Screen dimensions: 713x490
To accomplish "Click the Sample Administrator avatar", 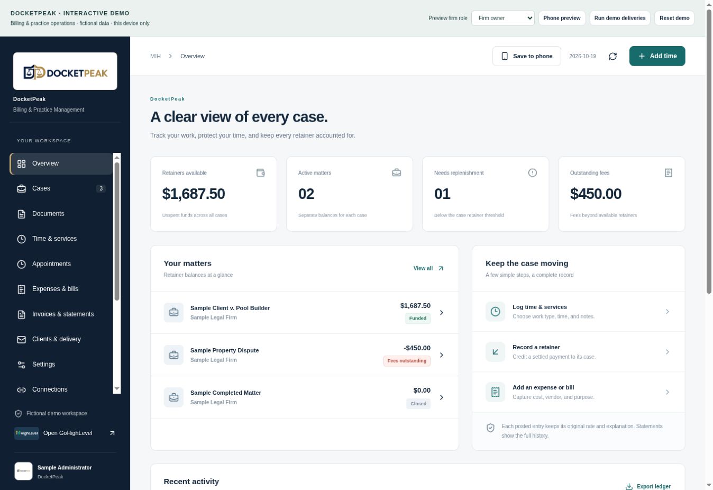I will 23,471.
